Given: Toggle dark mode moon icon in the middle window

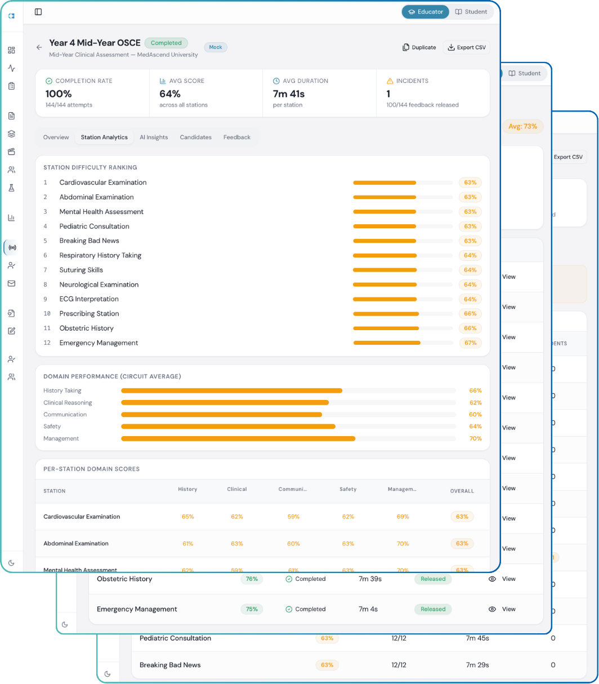Looking at the screenshot, I should (x=65, y=624).
